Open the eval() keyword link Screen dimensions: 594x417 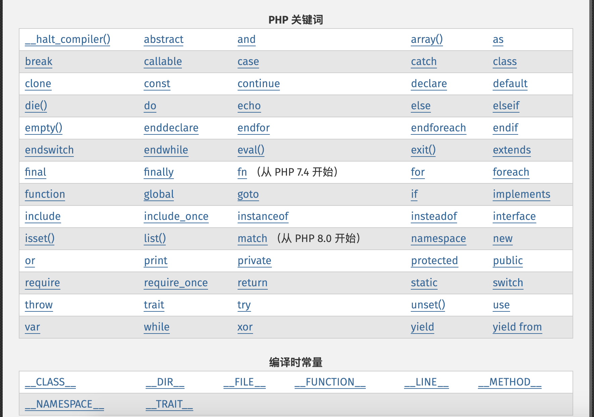click(x=251, y=150)
